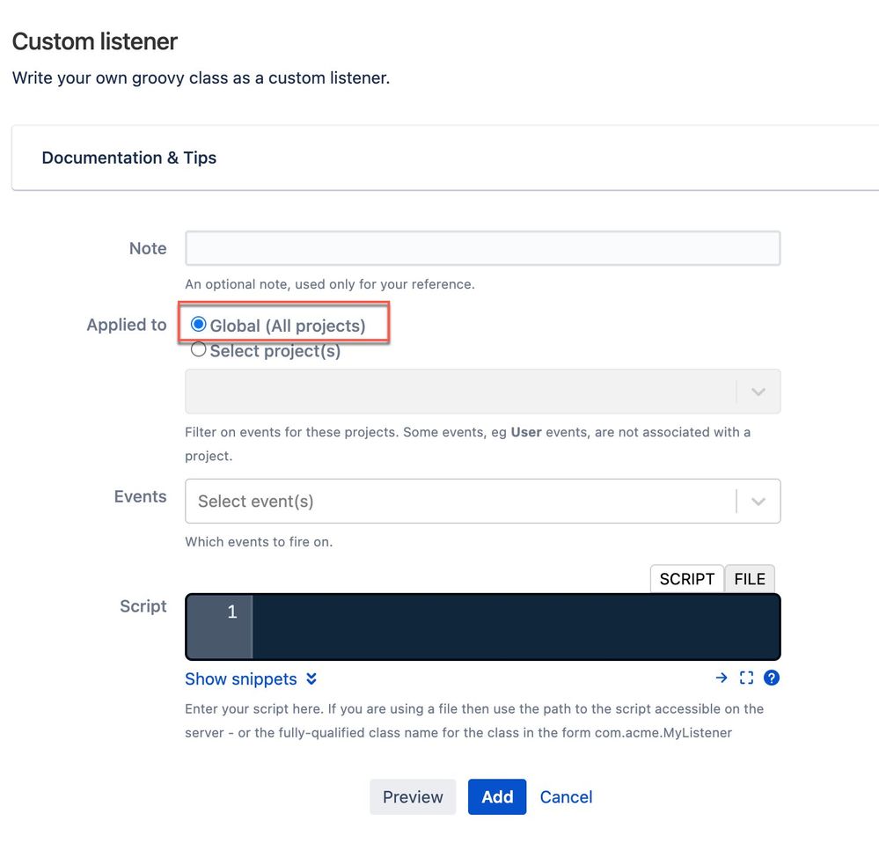
Task: Choose the Select project(s) radio option
Action: click(x=198, y=349)
